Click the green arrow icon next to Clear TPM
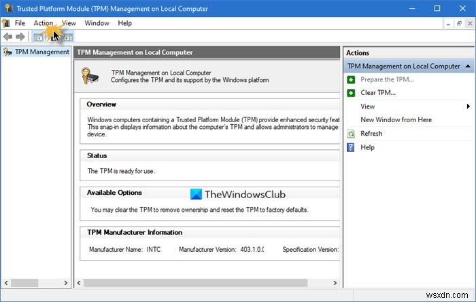This screenshot has width=476, height=302. coord(351,93)
